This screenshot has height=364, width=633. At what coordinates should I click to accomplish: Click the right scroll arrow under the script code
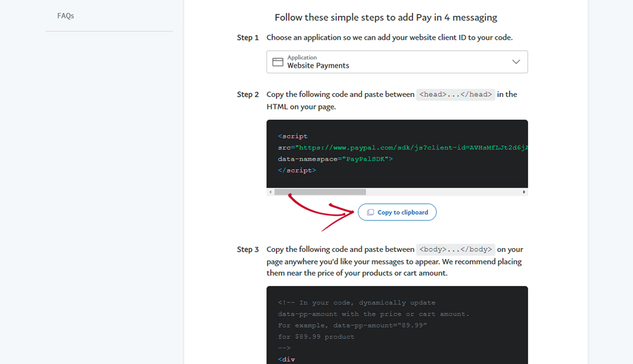tap(524, 192)
